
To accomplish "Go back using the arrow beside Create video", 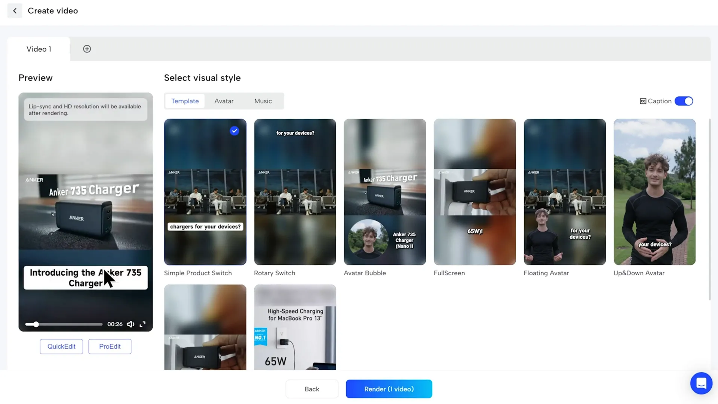I will [15, 11].
